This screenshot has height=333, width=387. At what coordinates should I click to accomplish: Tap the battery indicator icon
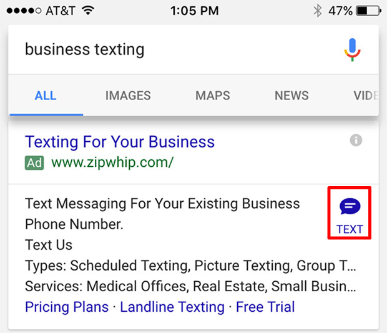[x=369, y=11]
